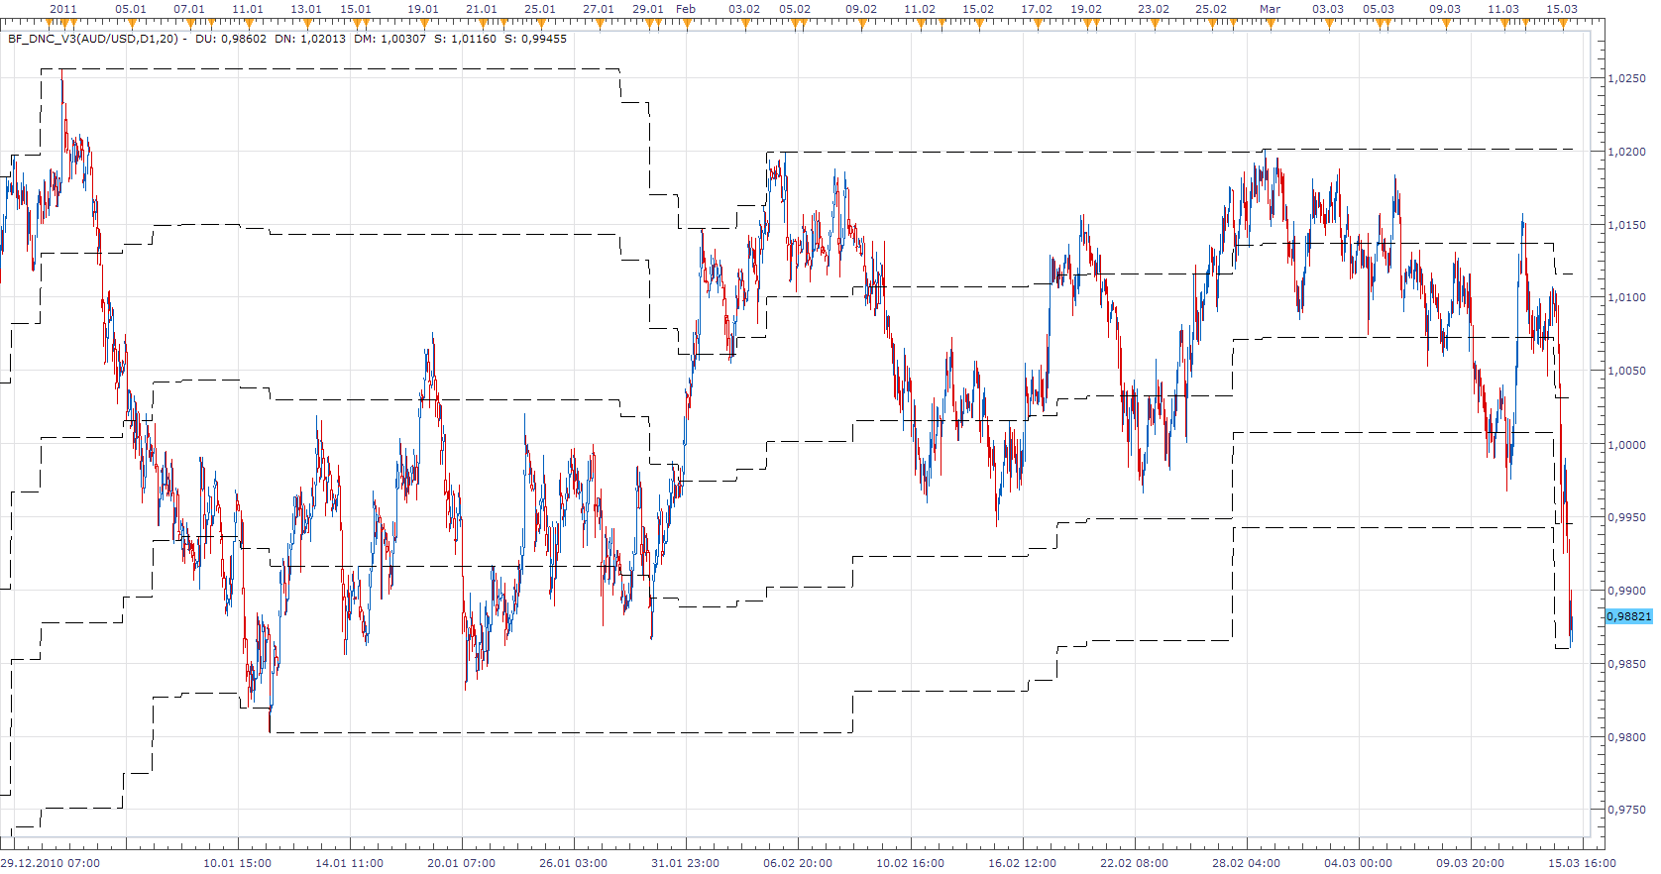The width and height of the screenshot is (1661, 874).
Task: Click the 10.02 16:00 time label
Action: pyautogui.click(x=910, y=863)
